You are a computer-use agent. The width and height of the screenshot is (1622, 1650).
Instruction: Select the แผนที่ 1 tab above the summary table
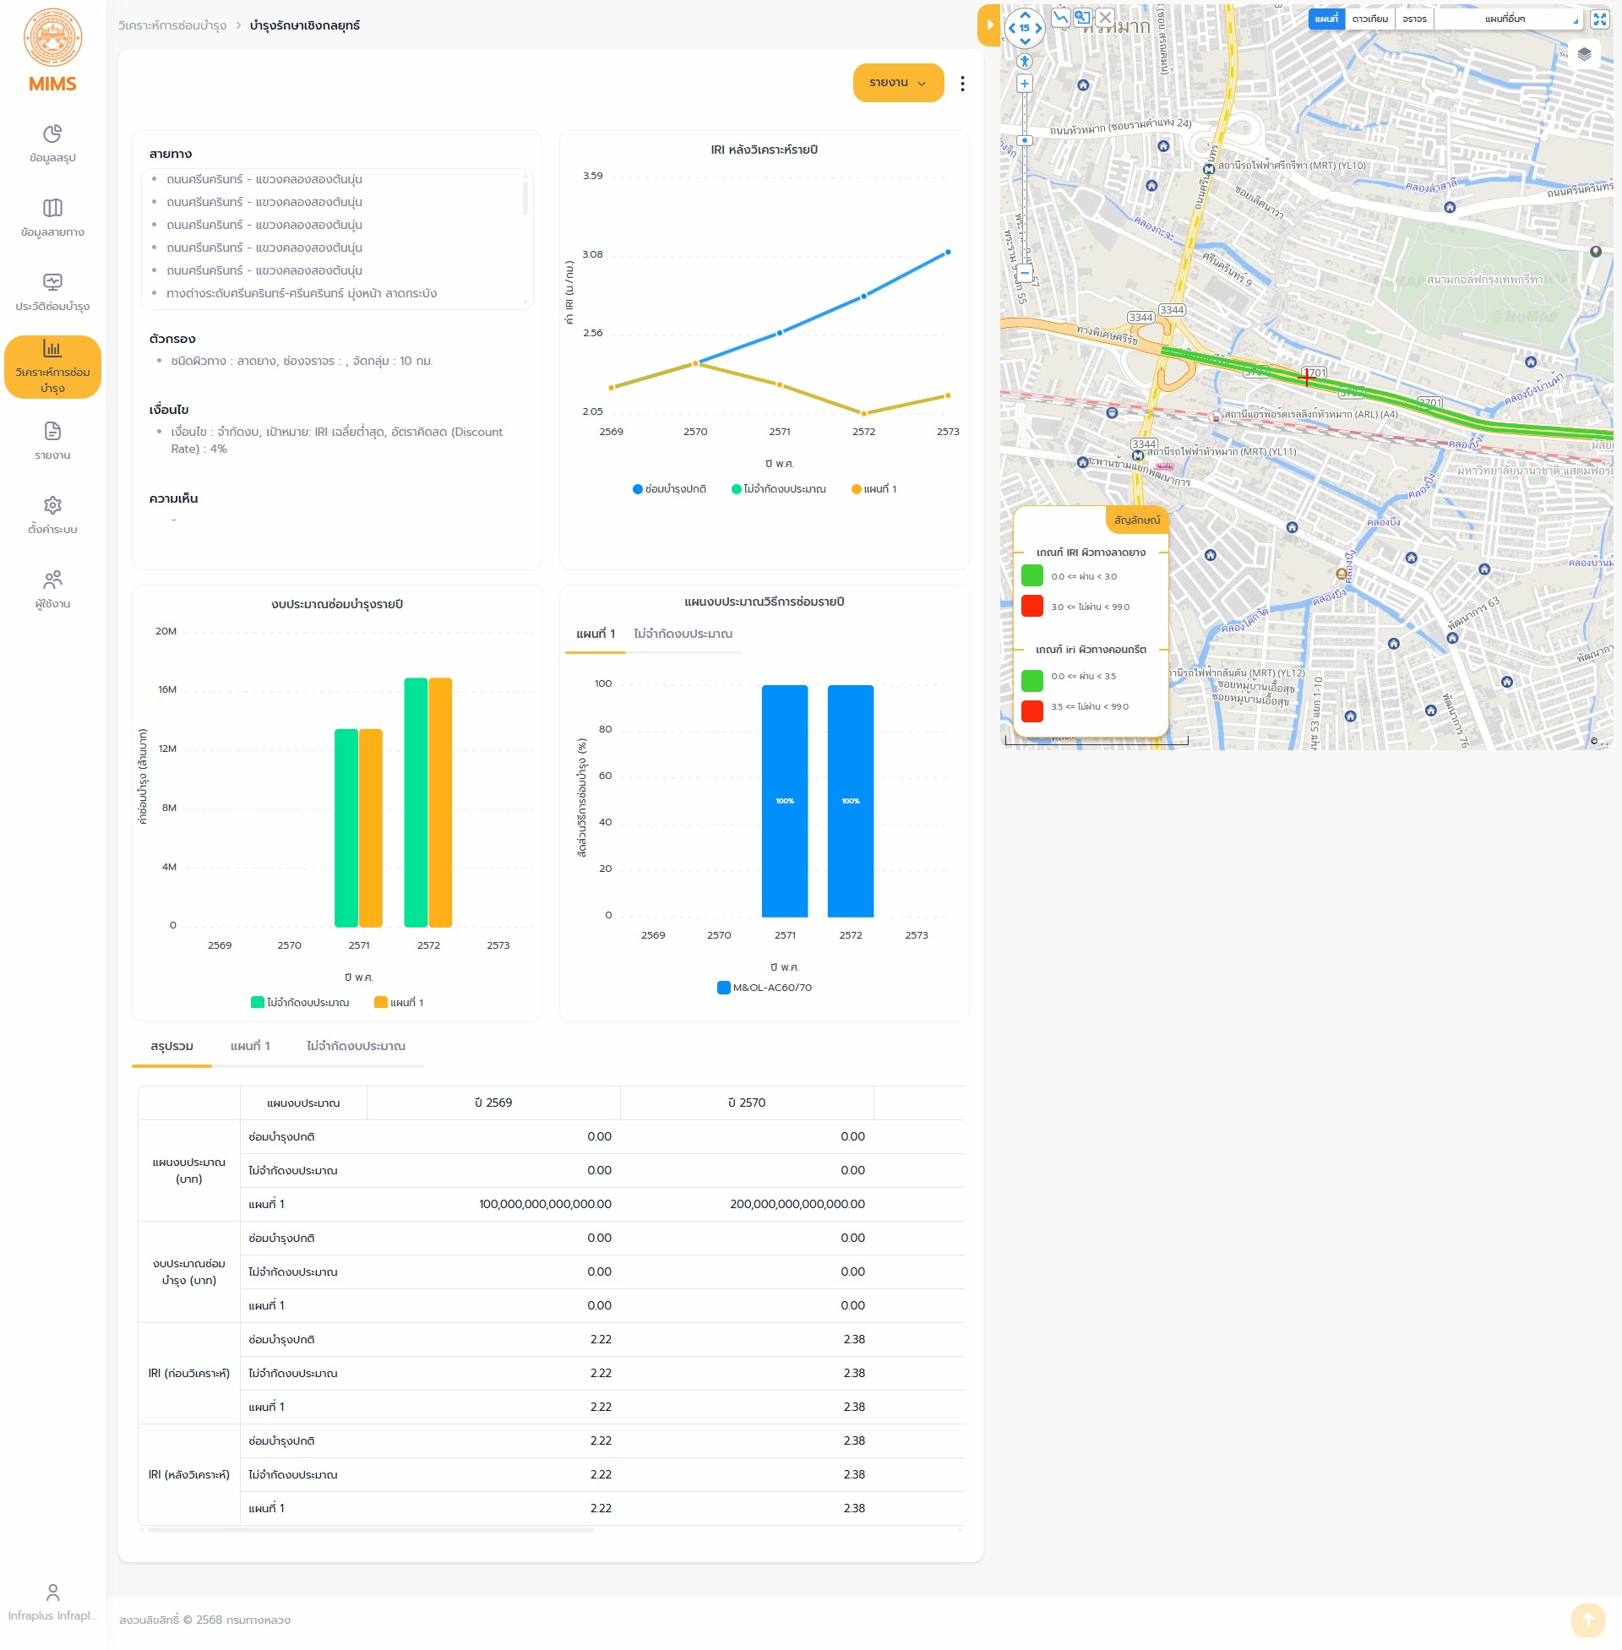coord(249,1046)
